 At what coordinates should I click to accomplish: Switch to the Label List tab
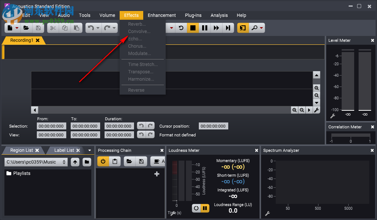pyautogui.click(x=64, y=150)
